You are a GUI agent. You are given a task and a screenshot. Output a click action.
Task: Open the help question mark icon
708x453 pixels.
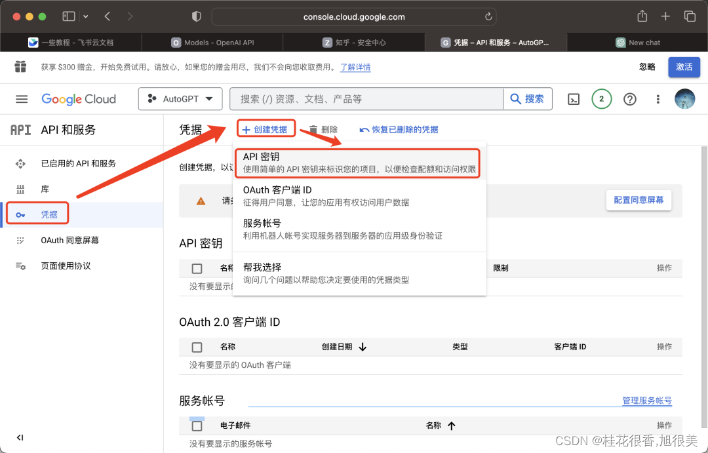pyautogui.click(x=630, y=100)
